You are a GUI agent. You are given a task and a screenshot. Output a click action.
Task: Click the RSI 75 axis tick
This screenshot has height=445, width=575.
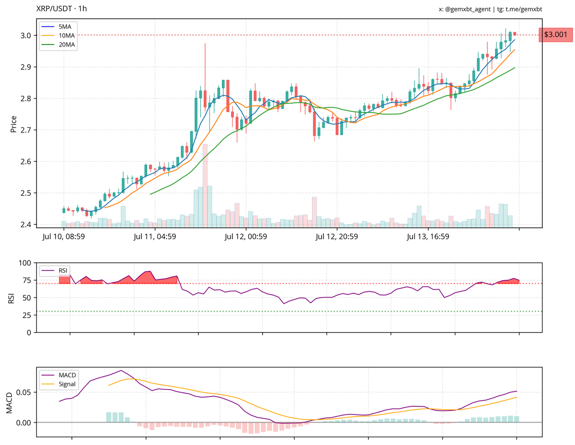point(27,280)
